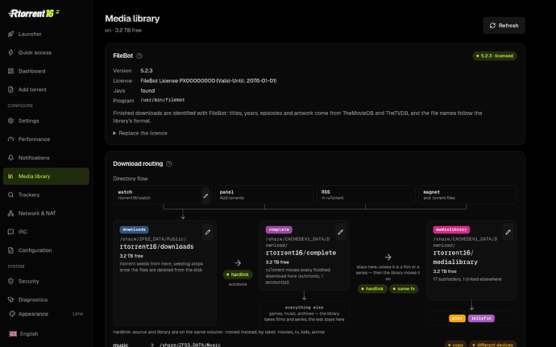Select the Media library menu item
This screenshot has height=347, width=556.
[46, 176]
